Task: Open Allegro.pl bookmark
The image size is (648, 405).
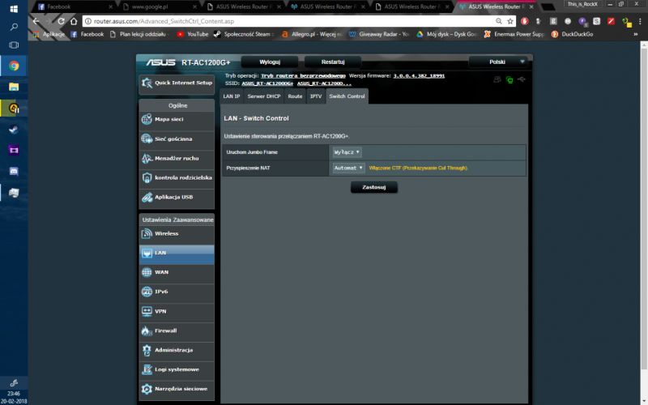Action: coord(313,34)
